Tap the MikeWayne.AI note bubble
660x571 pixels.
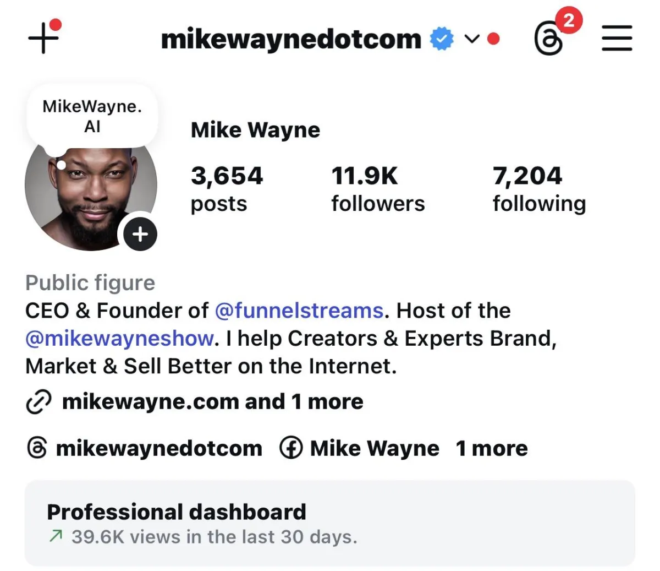pos(92,116)
